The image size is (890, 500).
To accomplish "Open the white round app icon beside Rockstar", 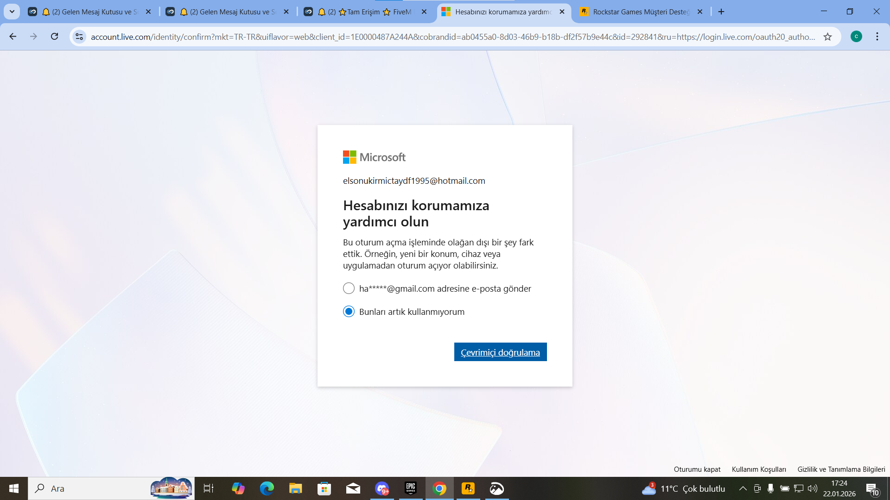I will 497,488.
